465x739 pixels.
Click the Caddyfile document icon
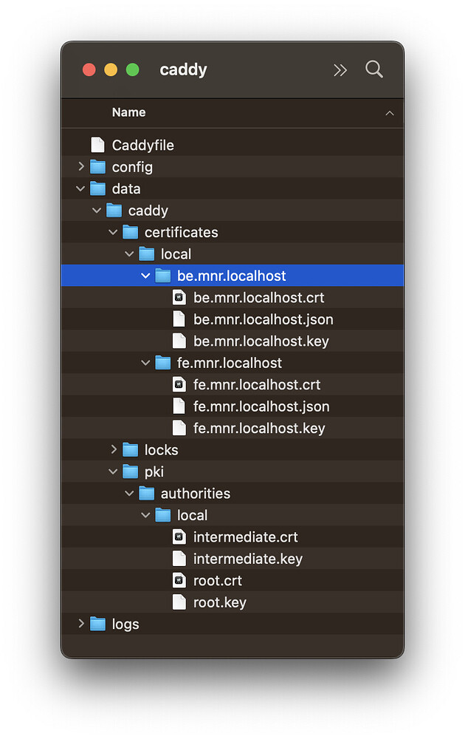[98, 145]
